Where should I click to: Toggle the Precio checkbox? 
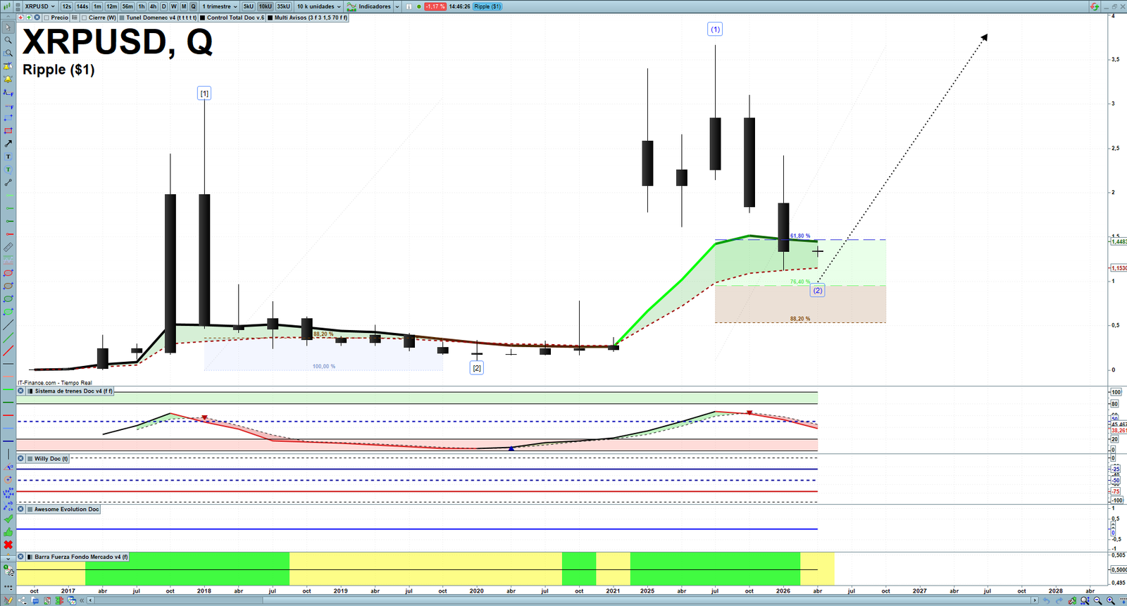(47, 18)
